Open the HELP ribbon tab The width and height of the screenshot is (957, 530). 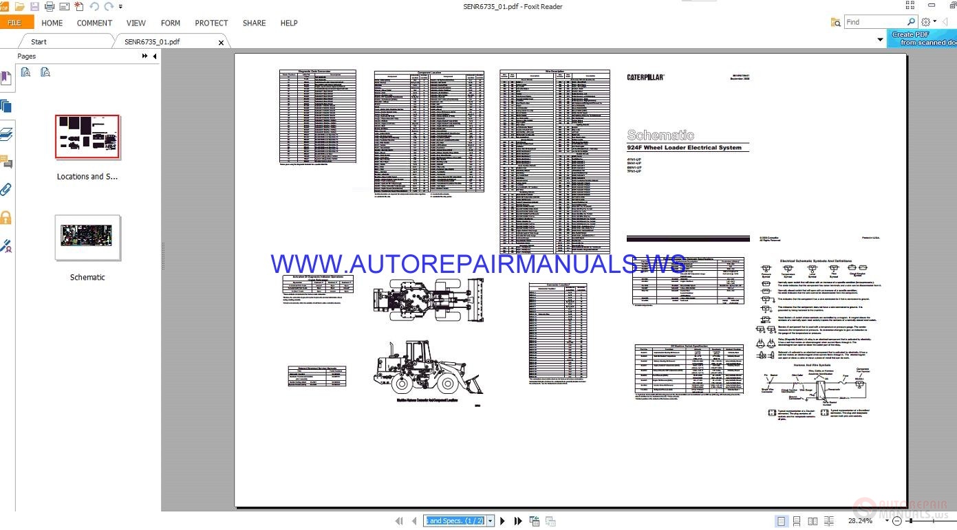point(289,23)
